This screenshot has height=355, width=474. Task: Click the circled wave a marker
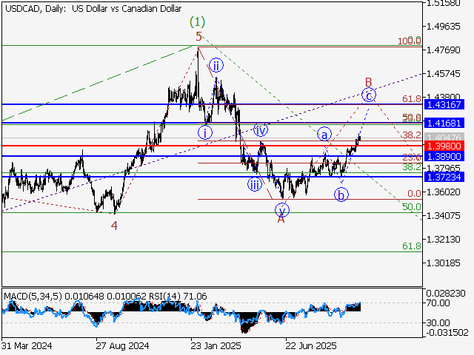coord(324,135)
